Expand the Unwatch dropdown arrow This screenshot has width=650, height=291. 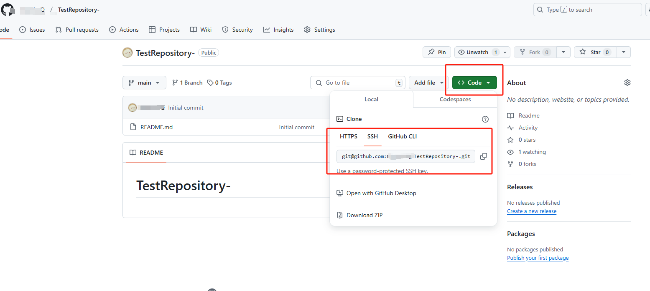click(505, 52)
